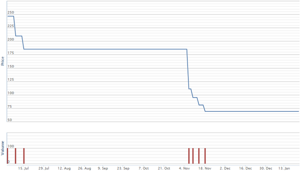Click the volume bar at 18. Nov
The height and width of the screenshot is (173, 301).
[205, 156]
